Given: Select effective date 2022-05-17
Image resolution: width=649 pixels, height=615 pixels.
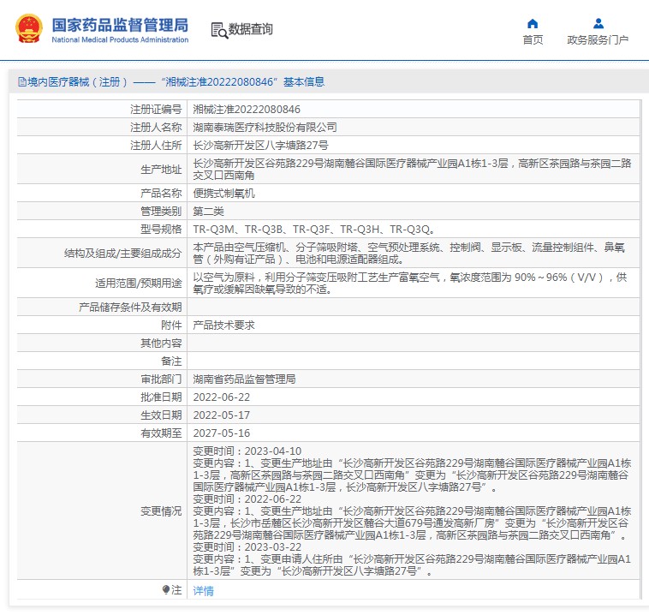Looking at the screenshot, I should 222,415.
